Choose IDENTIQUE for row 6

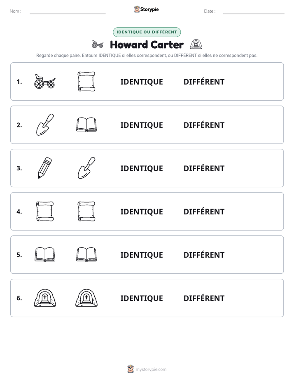click(x=142, y=298)
